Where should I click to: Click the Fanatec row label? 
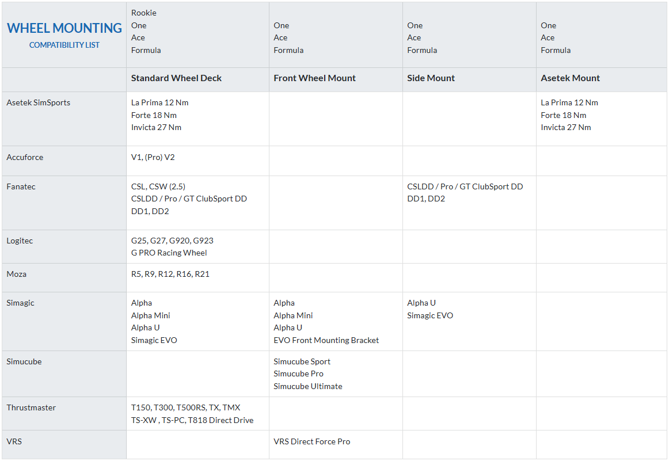coord(21,186)
